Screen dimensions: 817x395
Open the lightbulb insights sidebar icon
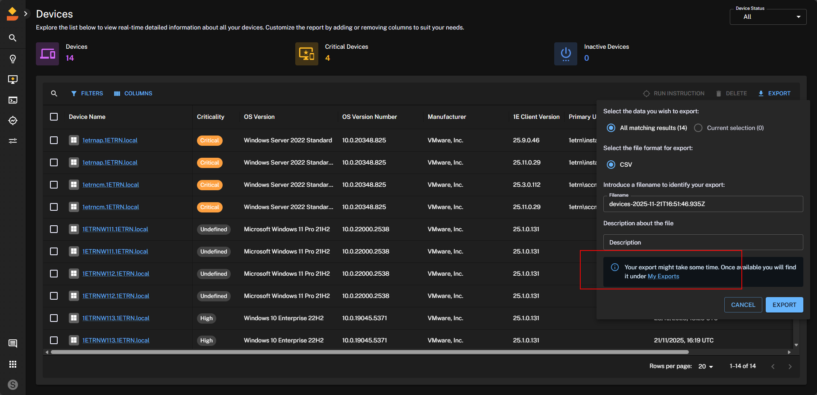[x=13, y=59]
